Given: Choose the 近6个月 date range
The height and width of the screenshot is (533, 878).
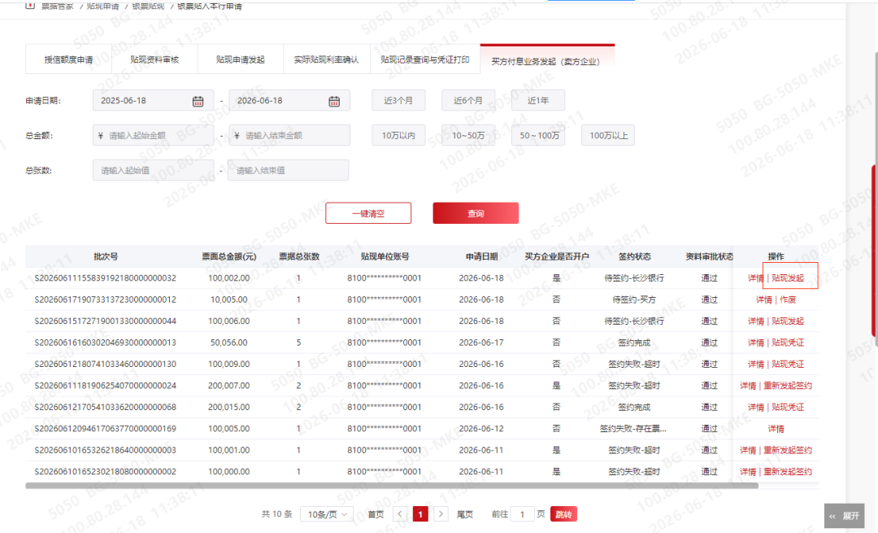Looking at the screenshot, I should pos(468,100).
